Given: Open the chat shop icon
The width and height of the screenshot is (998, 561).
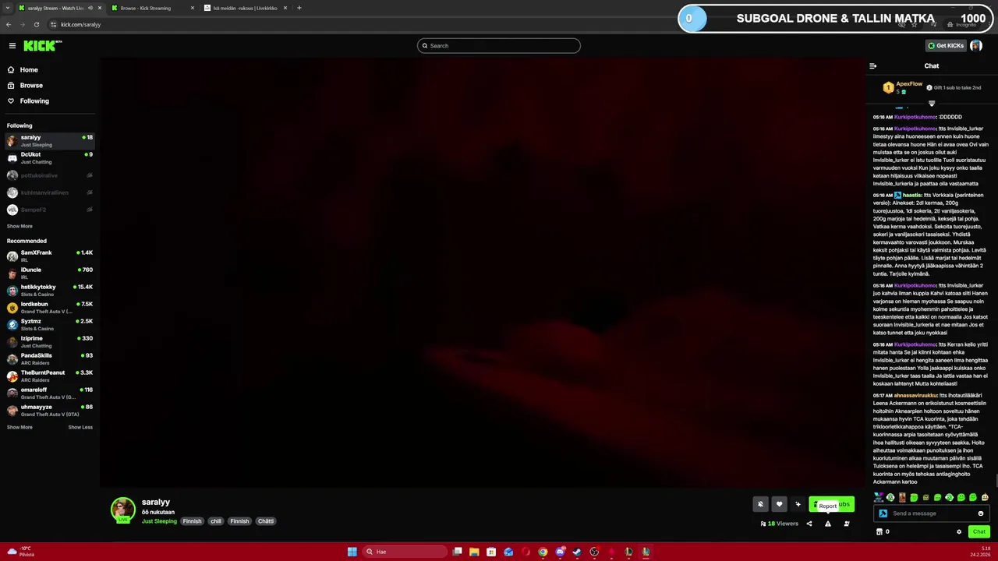Looking at the screenshot, I should click(x=879, y=532).
